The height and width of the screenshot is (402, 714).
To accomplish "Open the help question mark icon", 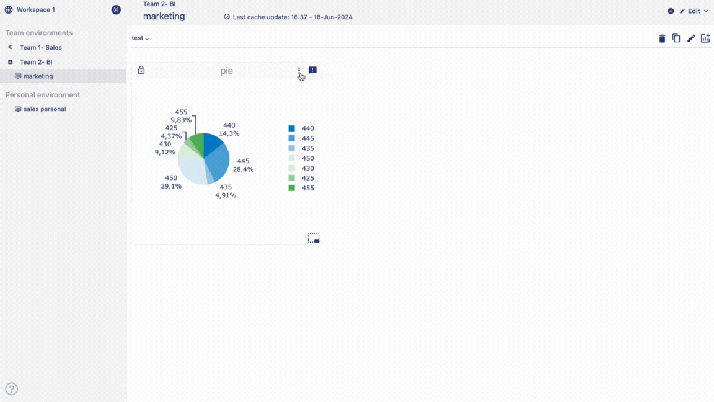I will [x=12, y=389].
